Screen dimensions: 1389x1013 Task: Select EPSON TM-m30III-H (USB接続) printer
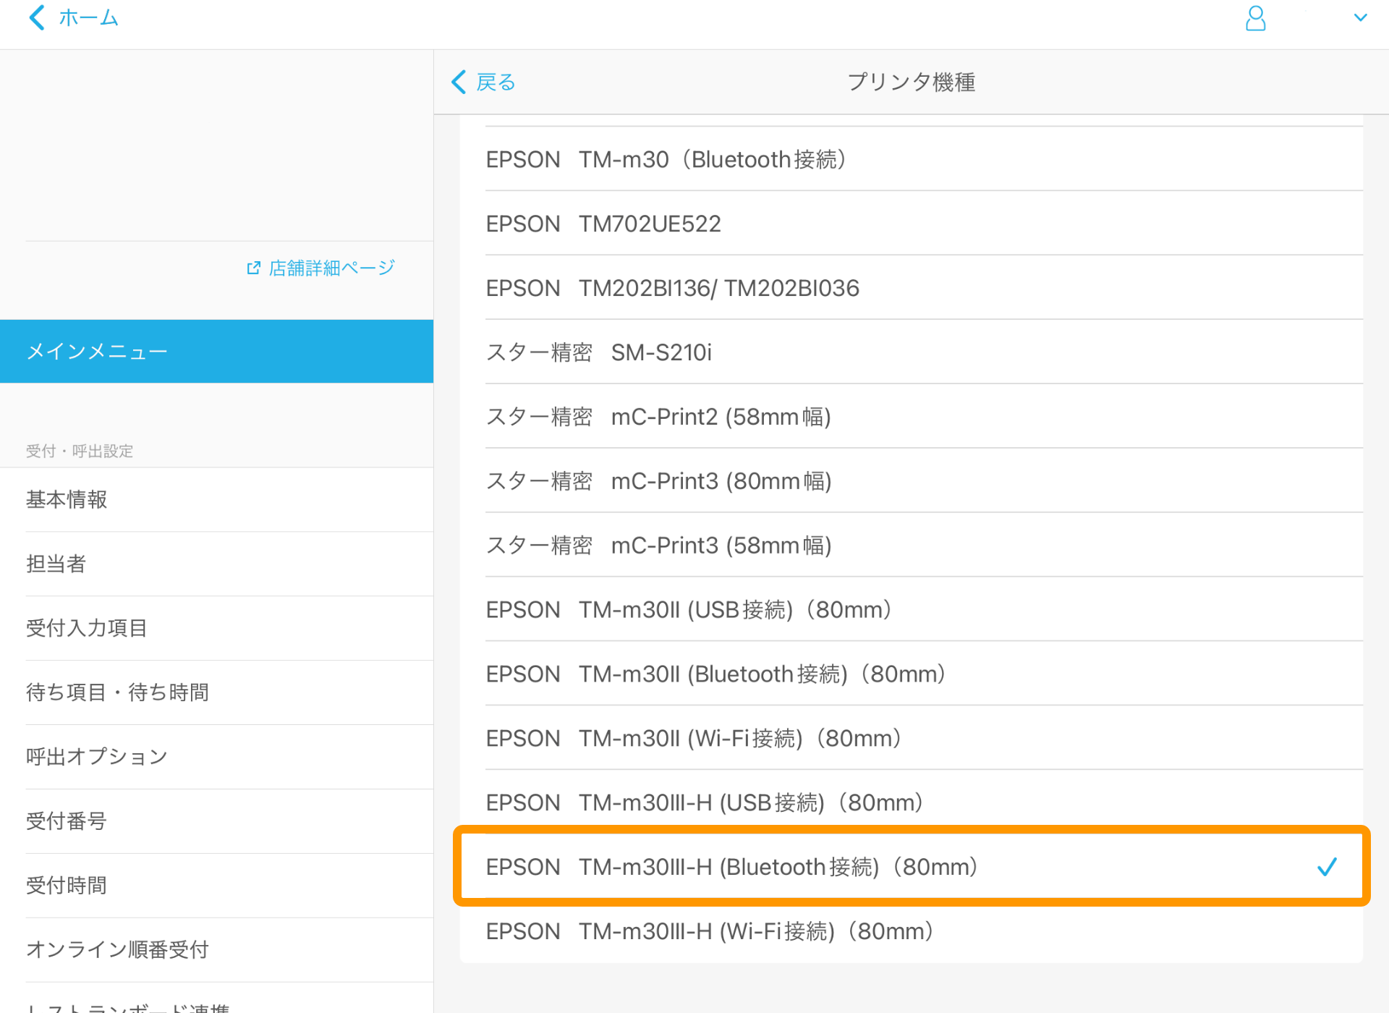coord(911,803)
